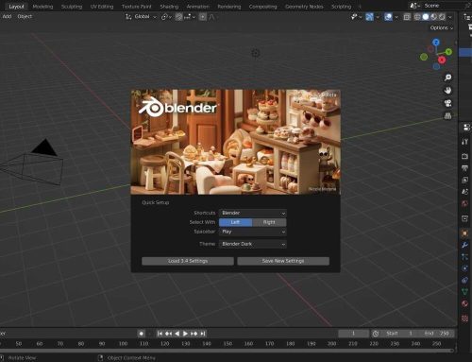Open the Object Constraints tab
This screenshot has height=362, width=472.
coord(465,280)
